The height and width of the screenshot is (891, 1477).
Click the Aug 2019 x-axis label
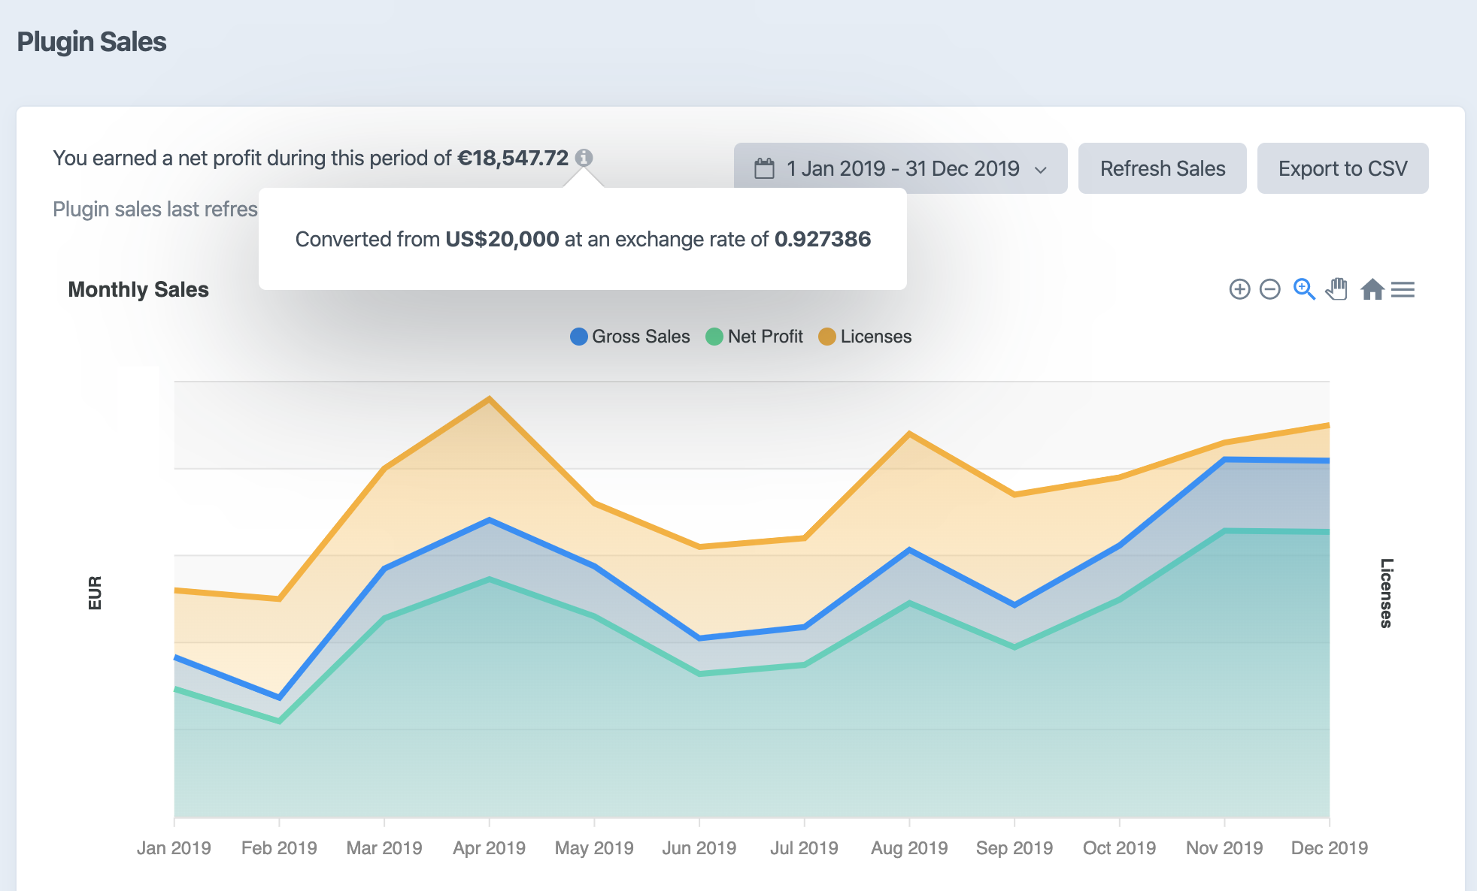[x=908, y=848]
